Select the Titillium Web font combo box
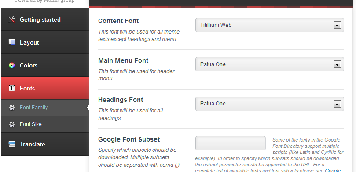 (x=269, y=25)
